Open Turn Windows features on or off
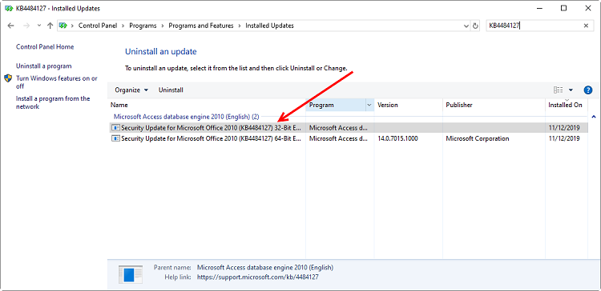This screenshot has width=601, height=291. pos(57,82)
